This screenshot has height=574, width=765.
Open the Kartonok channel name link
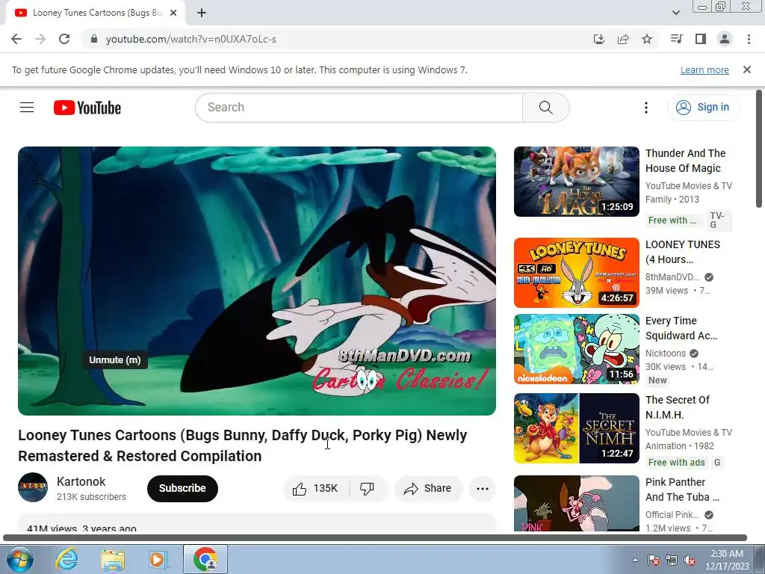[81, 481]
